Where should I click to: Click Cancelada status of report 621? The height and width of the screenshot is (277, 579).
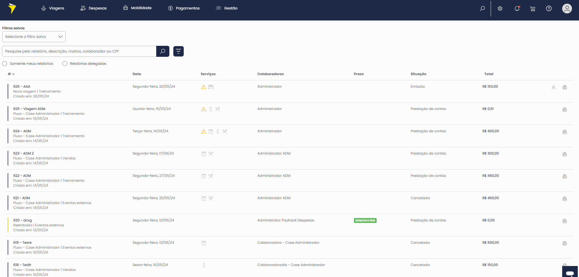[x=420, y=198]
